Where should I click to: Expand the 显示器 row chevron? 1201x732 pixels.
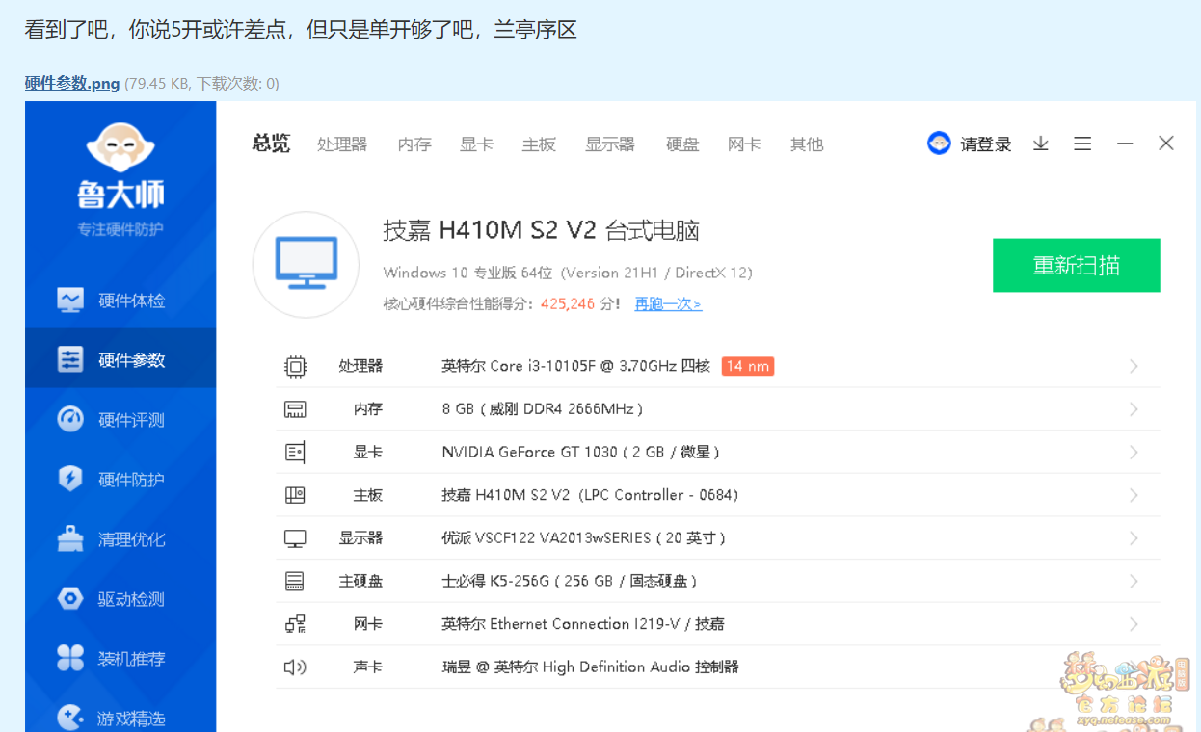[1134, 538]
